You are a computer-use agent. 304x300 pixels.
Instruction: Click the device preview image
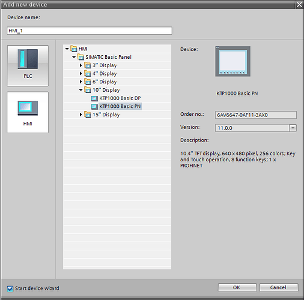pos(233,61)
